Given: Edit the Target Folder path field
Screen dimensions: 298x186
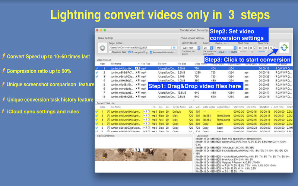Looking at the screenshot, I should pyautogui.click(x=140, y=48).
